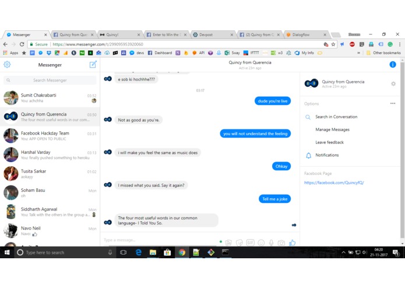Switch to the Enter to Win tab
405x288 pixels.
click(x=167, y=34)
